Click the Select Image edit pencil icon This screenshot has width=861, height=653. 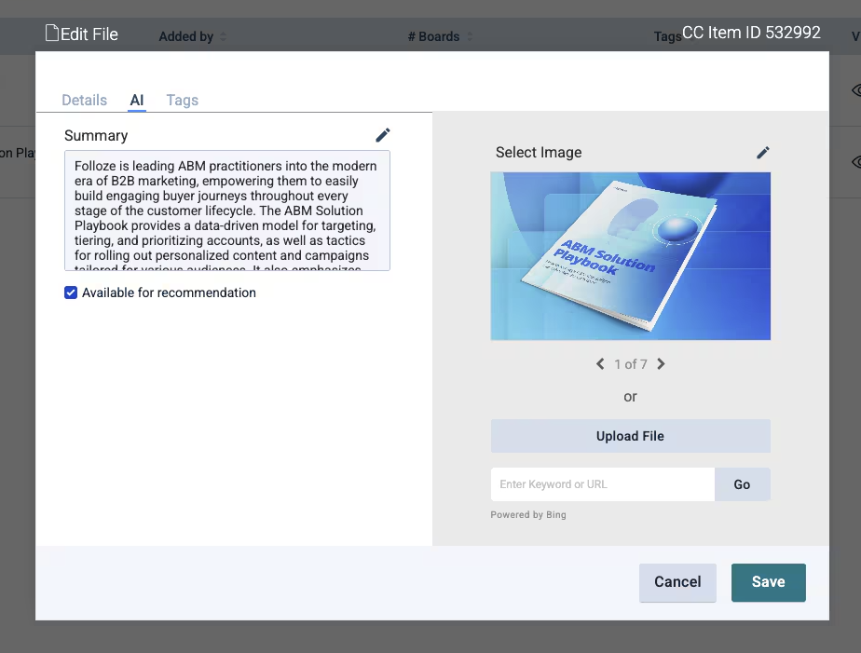[x=763, y=153]
